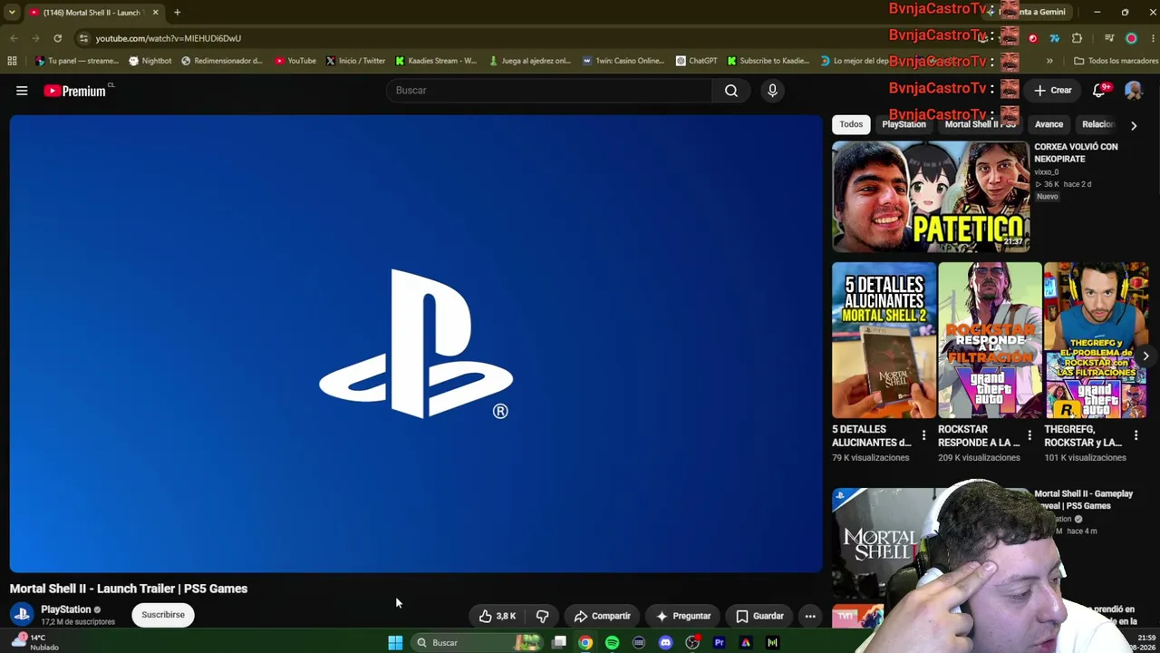
Task: Go to YouTube Premium home logo
Action: [75, 91]
